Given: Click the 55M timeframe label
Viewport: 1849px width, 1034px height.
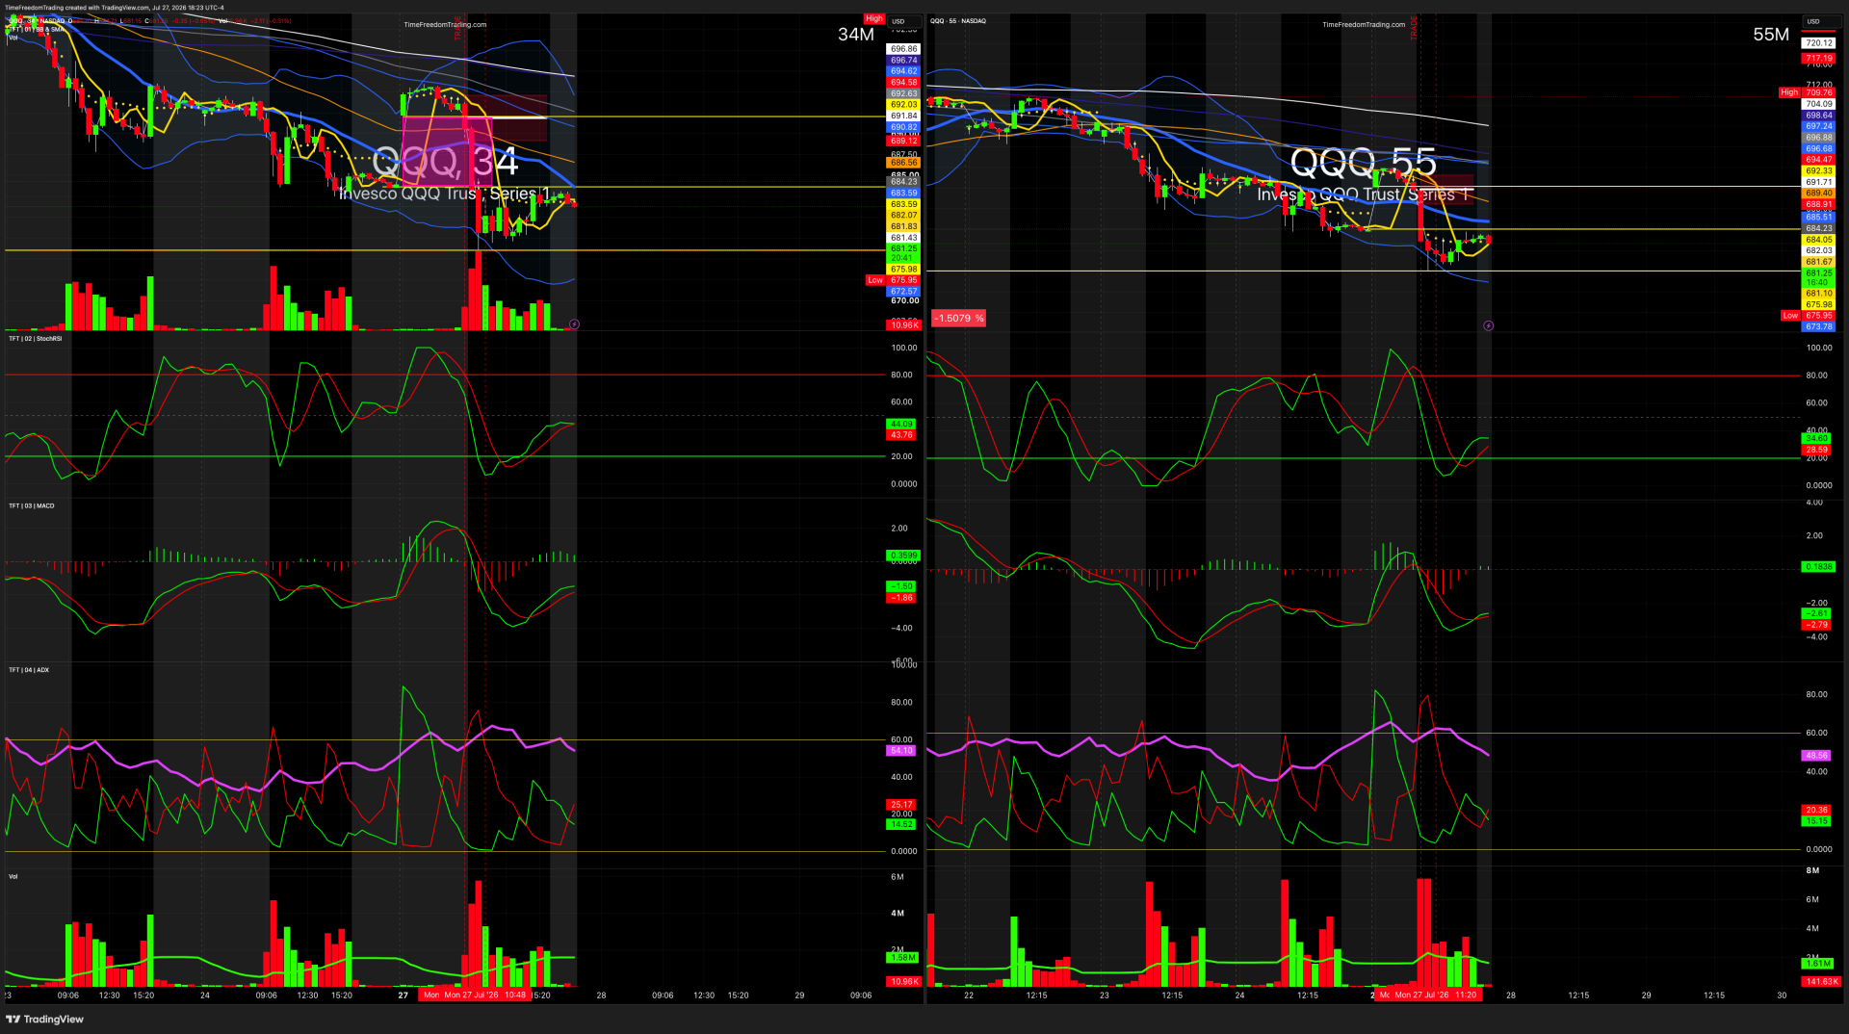Looking at the screenshot, I should pyautogui.click(x=1771, y=35).
